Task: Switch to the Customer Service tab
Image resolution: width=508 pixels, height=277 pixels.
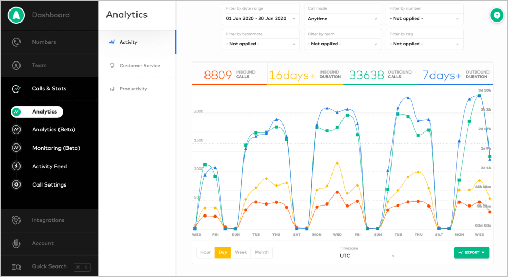Action: click(139, 66)
